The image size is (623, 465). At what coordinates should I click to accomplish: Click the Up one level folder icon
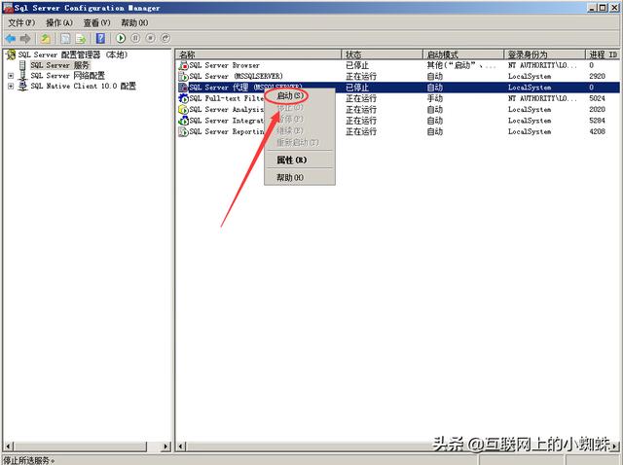(46, 39)
